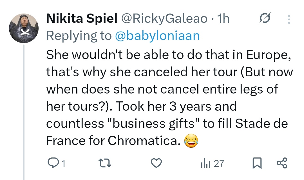Like the tweet with the heart icon
304x180 pixels.
point(157,163)
